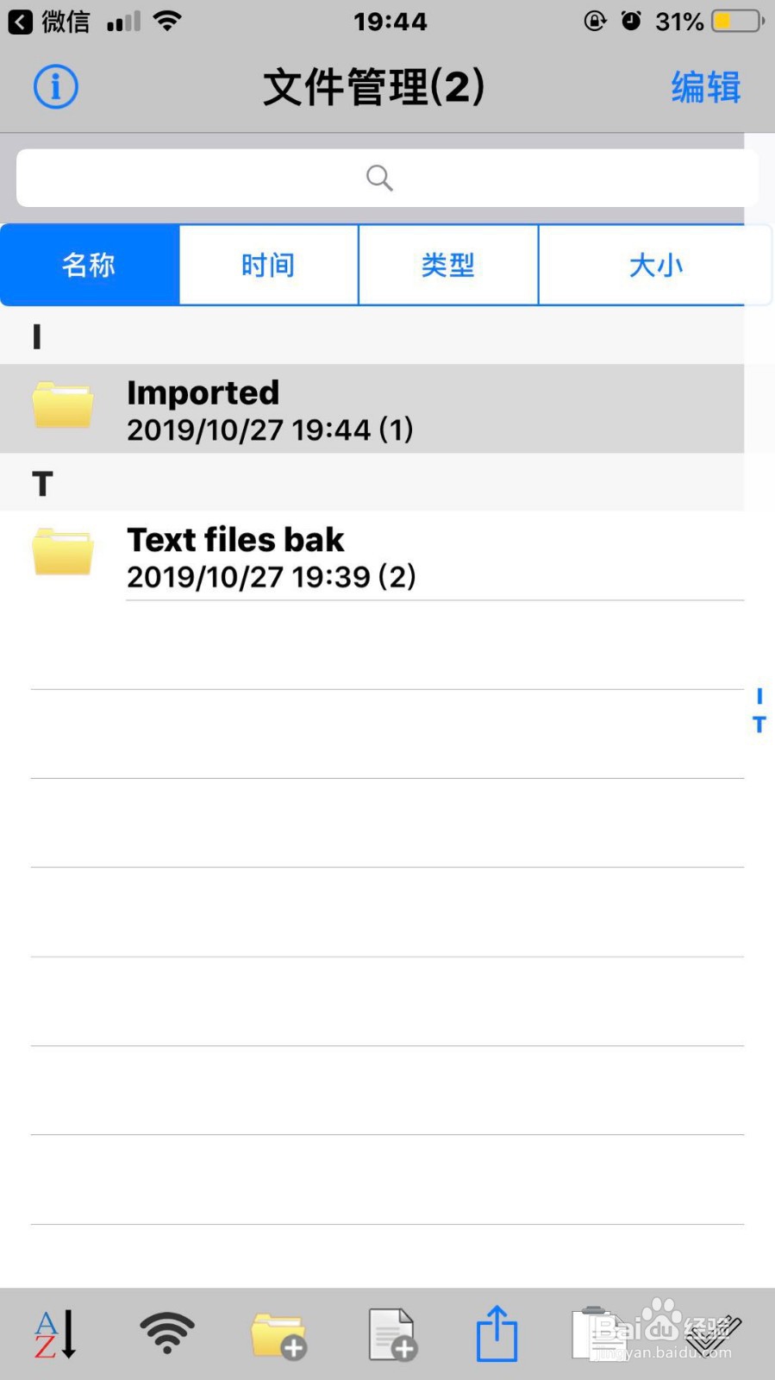
Task: Tap the blue share/export icon
Action: pyautogui.click(x=497, y=1333)
